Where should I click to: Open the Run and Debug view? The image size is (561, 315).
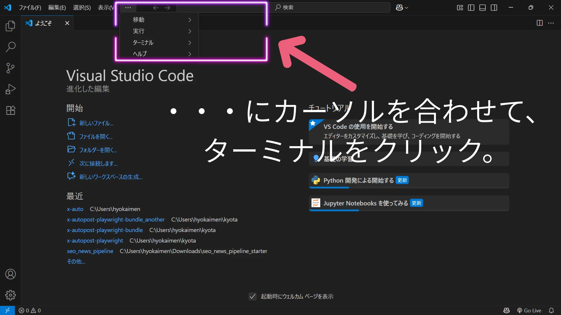click(11, 89)
